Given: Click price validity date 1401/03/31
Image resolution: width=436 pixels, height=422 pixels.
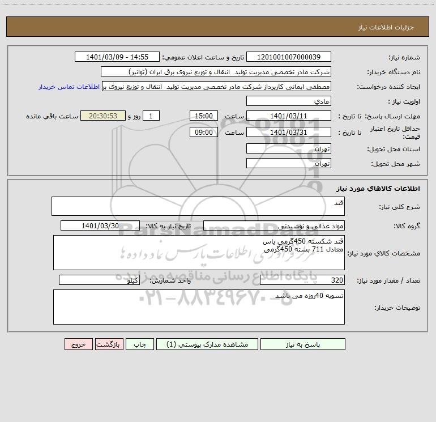Looking at the screenshot, I should tap(289, 132).
